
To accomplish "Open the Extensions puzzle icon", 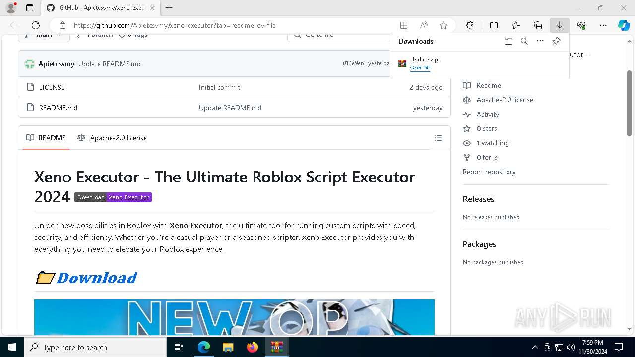I will coord(470,25).
